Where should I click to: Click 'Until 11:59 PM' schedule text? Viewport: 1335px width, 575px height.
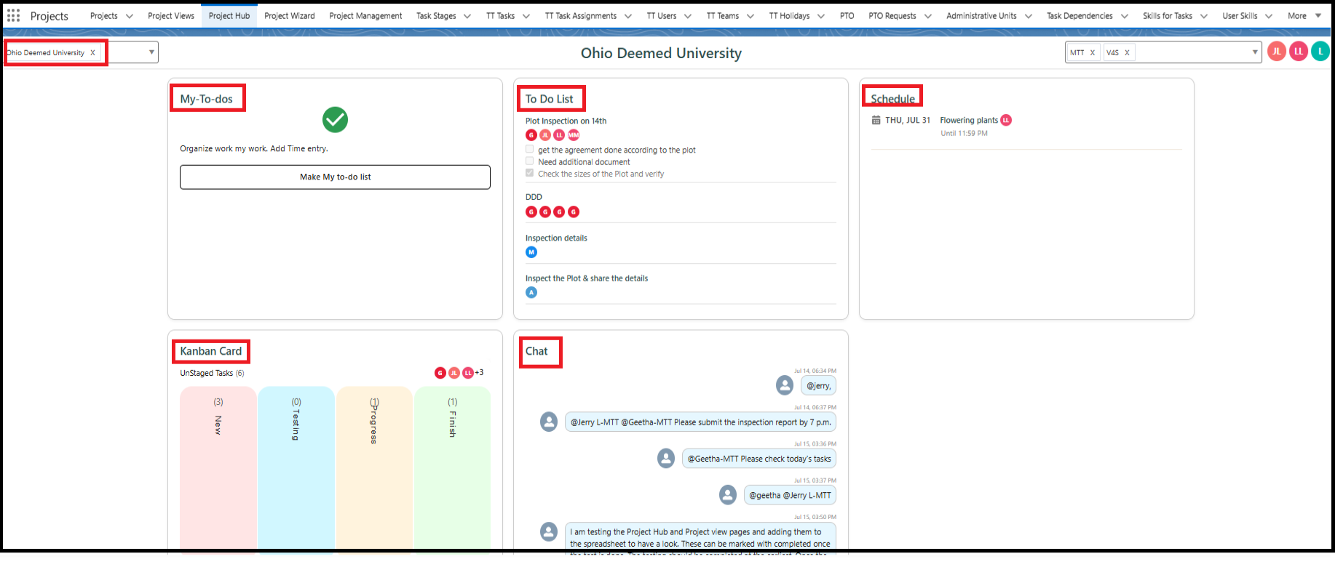964,133
